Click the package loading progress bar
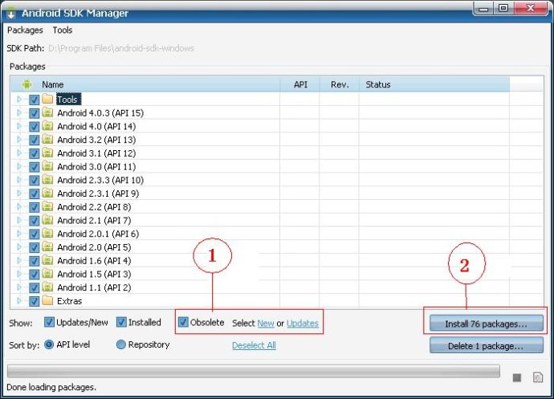554x399 pixels. click(x=254, y=372)
